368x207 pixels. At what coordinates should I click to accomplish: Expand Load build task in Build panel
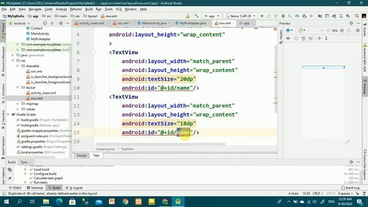click(25, 170)
